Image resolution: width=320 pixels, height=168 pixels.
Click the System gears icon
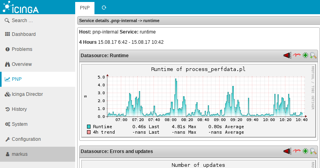(7, 124)
